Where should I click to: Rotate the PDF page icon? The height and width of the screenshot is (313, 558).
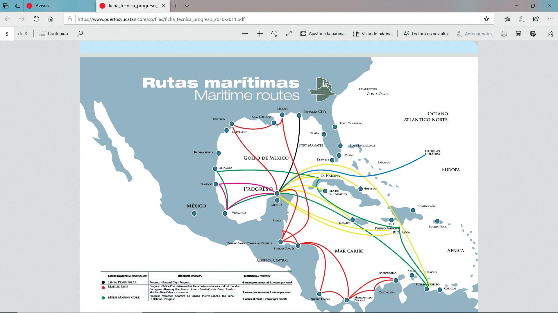click(x=274, y=34)
